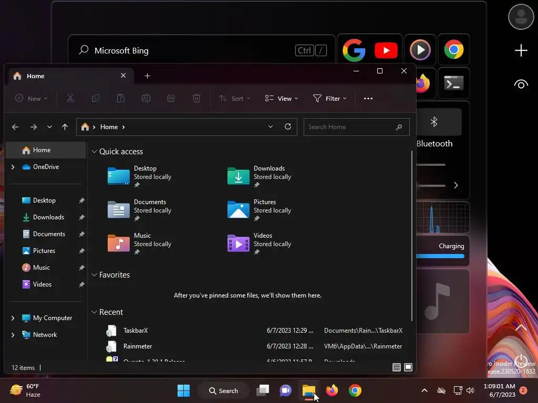Open Documents folder in Quick access

139,210
